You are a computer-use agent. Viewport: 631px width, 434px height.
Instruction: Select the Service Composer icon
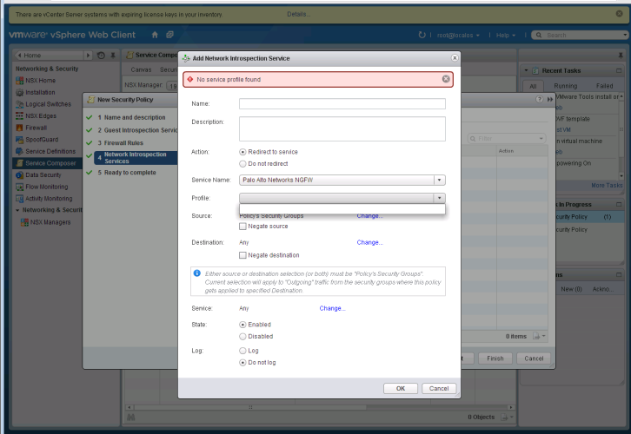pyautogui.click(x=19, y=163)
